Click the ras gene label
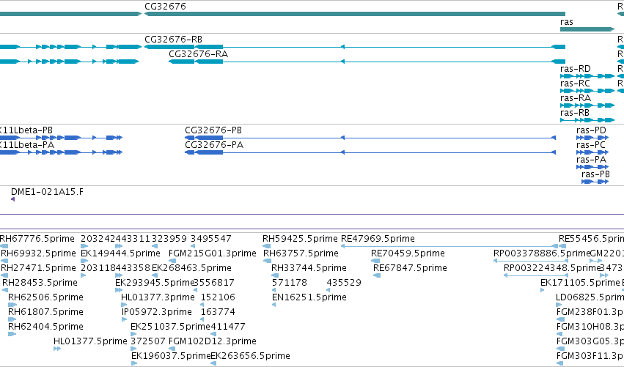The height and width of the screenshot is (367, 624). [x=567, y=22]
